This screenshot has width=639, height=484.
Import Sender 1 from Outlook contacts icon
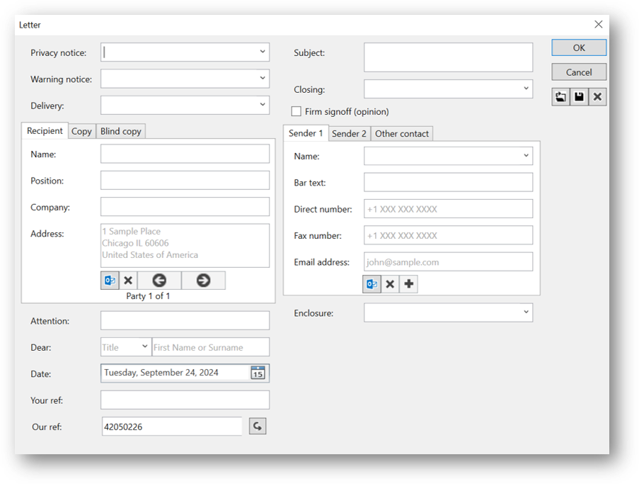[372, 284]
